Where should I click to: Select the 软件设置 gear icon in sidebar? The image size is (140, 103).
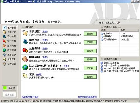[x=4, y=64]
